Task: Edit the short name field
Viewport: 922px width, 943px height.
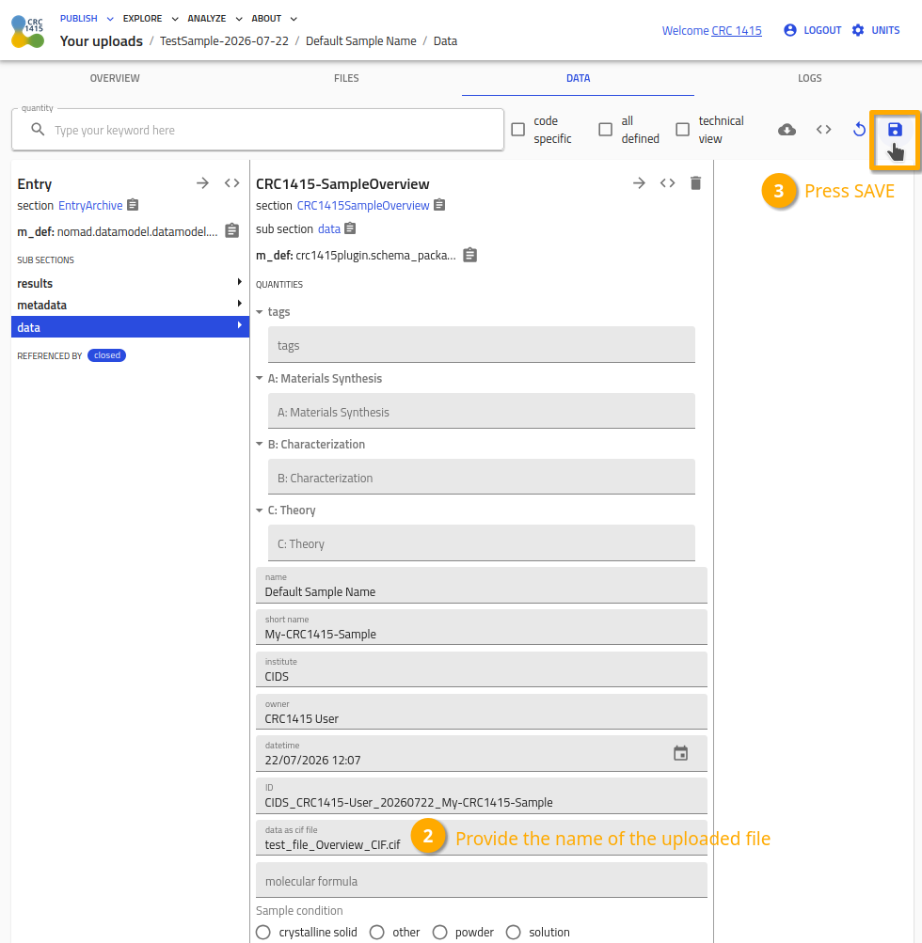Action: [x=482, y=627]
